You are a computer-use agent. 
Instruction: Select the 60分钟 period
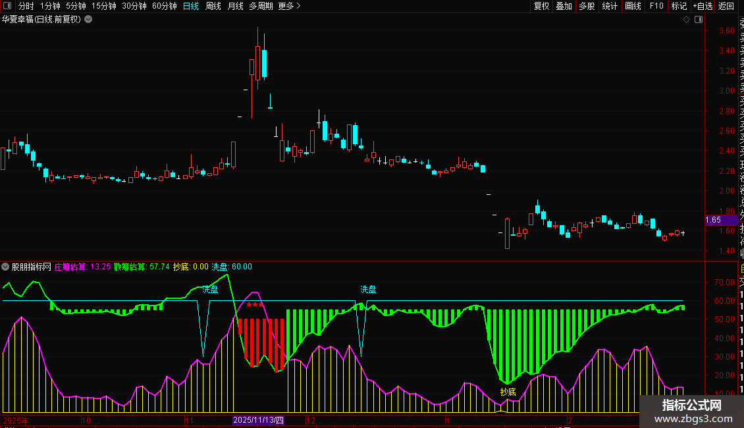coord(165,6)
